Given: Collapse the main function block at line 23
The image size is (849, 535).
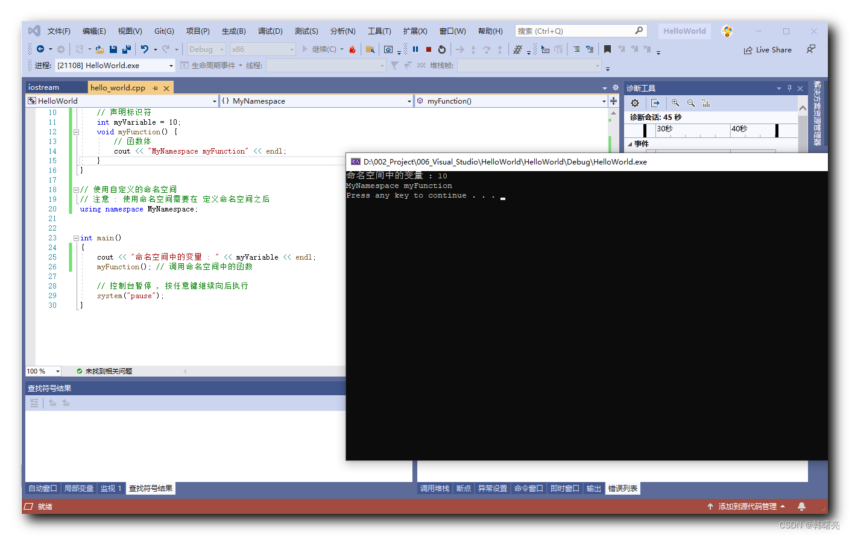Looking at the screenshot, I should pyautogui.click(x=76, y=238).
